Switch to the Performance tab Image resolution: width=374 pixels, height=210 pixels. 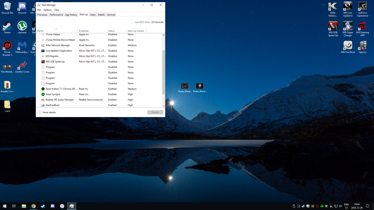tap(56, 15)
